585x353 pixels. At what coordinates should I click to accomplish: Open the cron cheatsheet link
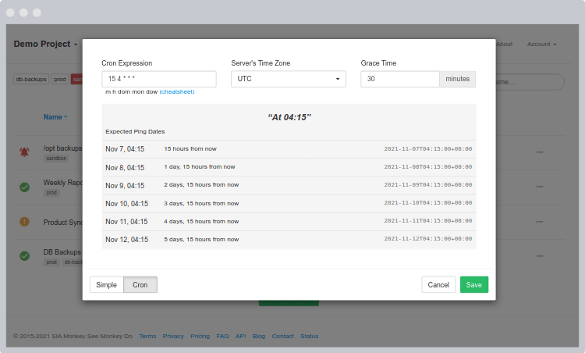point(177,92)
